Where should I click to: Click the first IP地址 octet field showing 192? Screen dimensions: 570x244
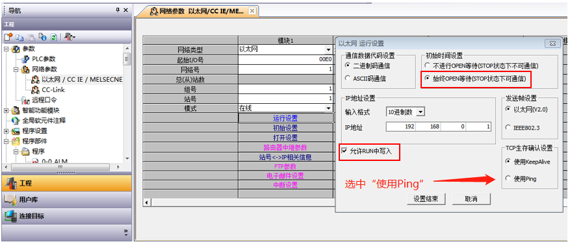tap(401, 127)
